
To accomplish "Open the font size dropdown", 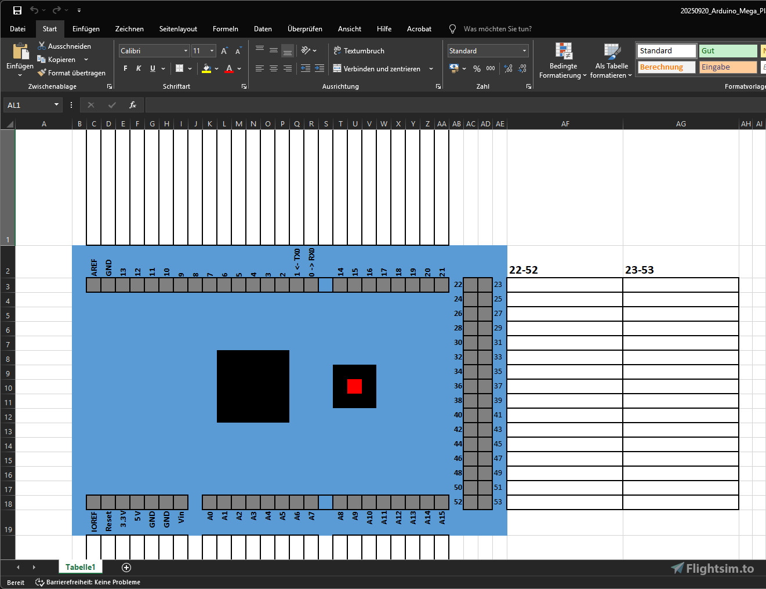I will [211, 50].
